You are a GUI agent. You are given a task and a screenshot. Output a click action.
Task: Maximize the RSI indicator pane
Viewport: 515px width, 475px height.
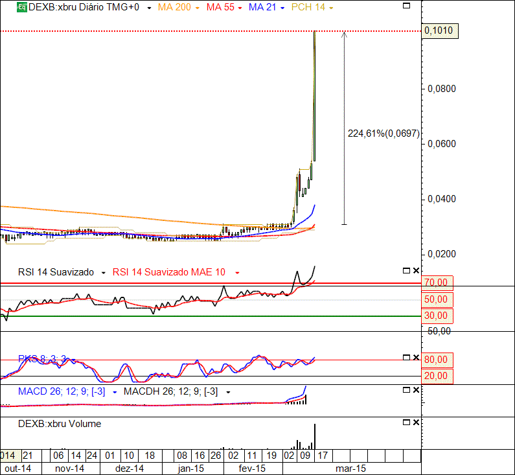[406, 271]
